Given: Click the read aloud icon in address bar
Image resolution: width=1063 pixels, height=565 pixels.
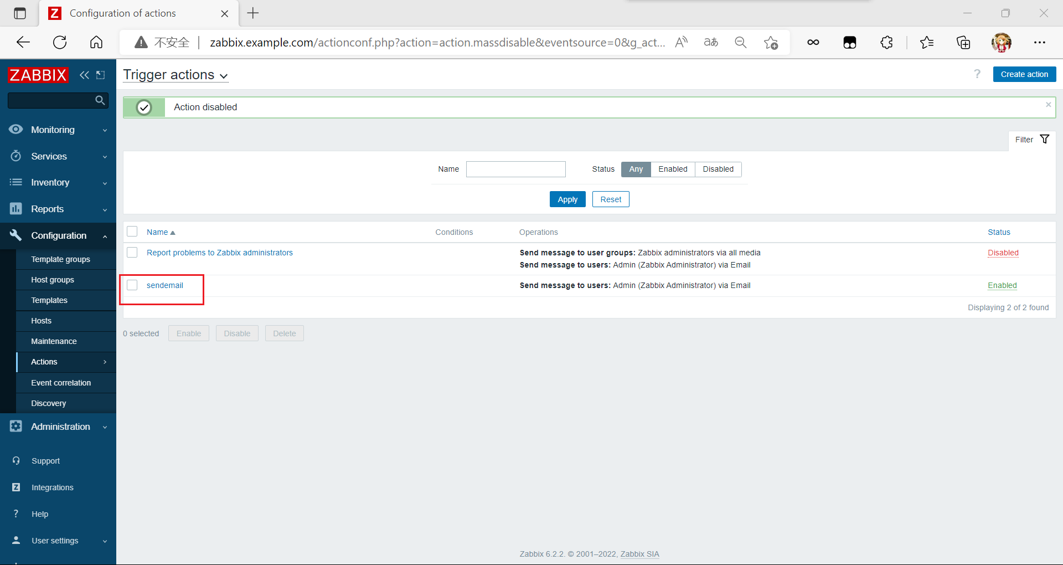Looking at the screenshot, I should [682, 42].
